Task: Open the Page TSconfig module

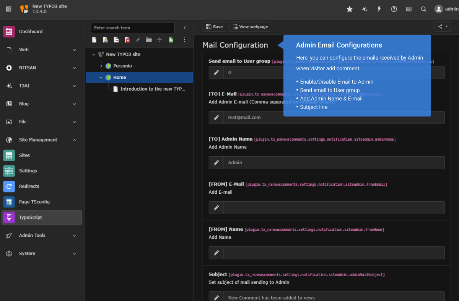Action: pos(34,202)
